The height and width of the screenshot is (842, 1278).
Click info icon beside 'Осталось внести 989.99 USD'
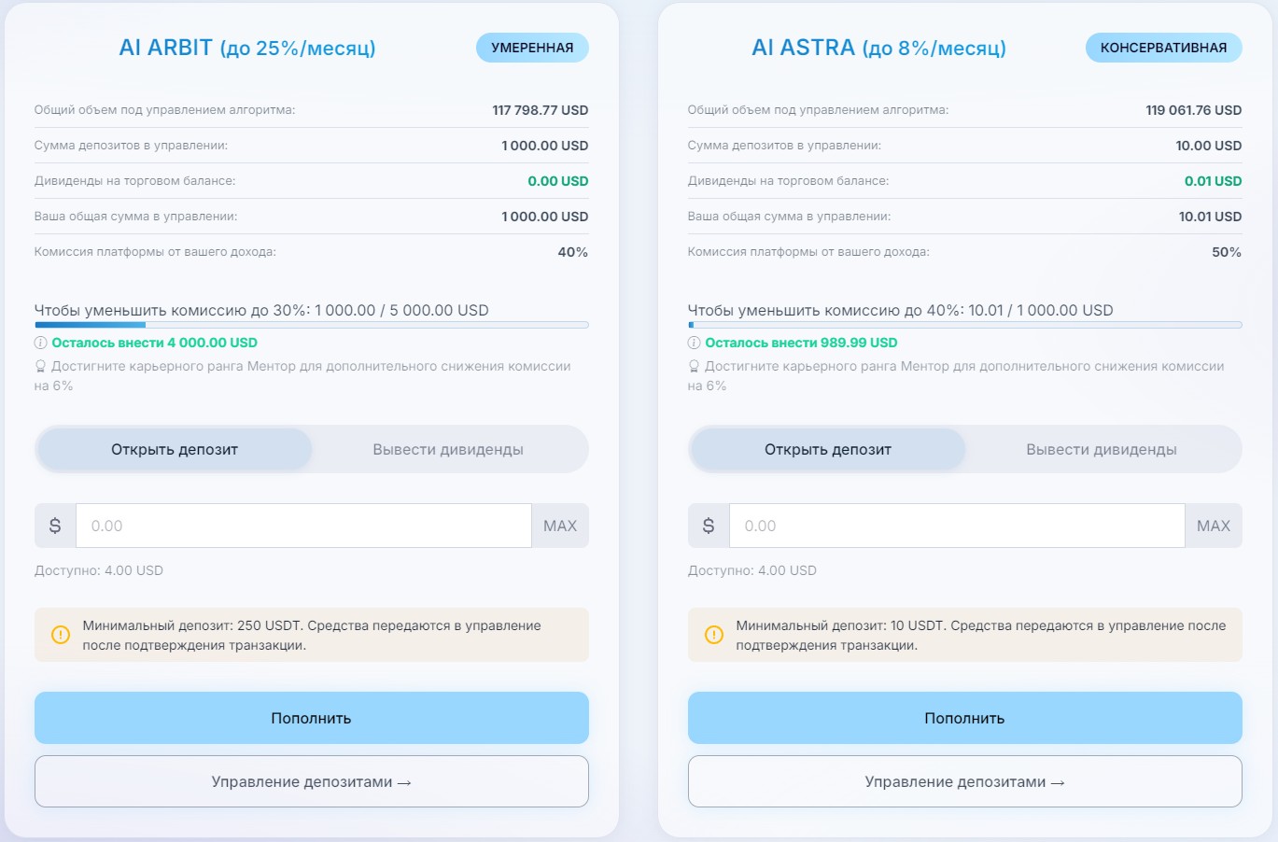pos(694,343)
